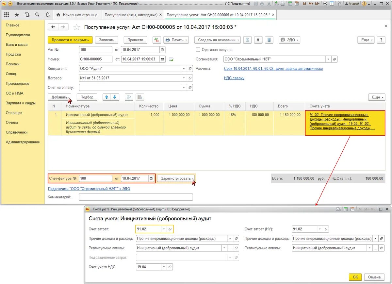Open the calendar for Акт № date
The width and height of the screenshot is (392, 284).
(162, 50)
